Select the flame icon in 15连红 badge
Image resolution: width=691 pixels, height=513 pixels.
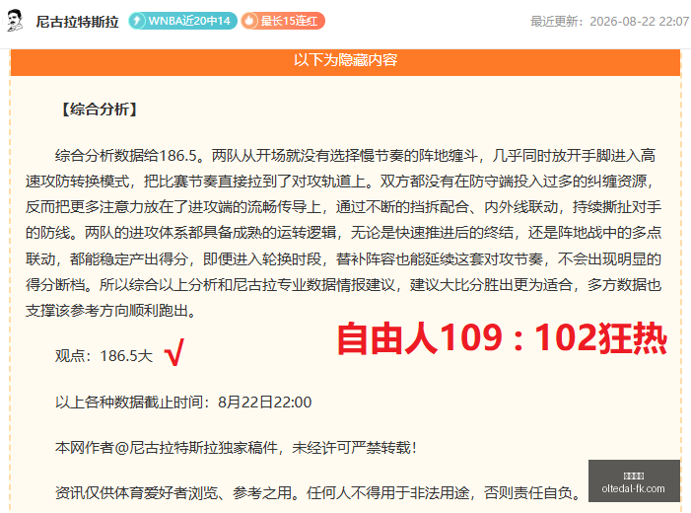pos(249,21)
